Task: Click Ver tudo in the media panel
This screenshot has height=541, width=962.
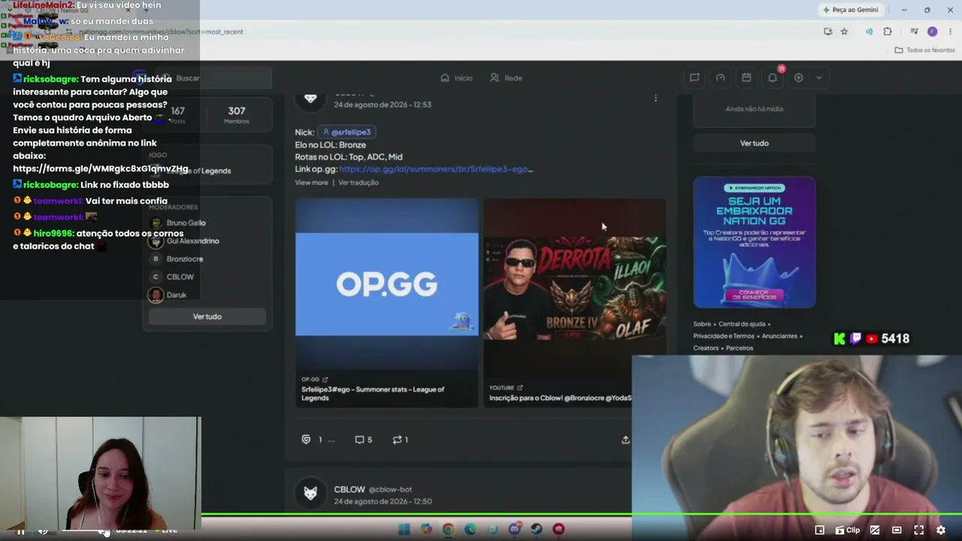Action: 755,144
